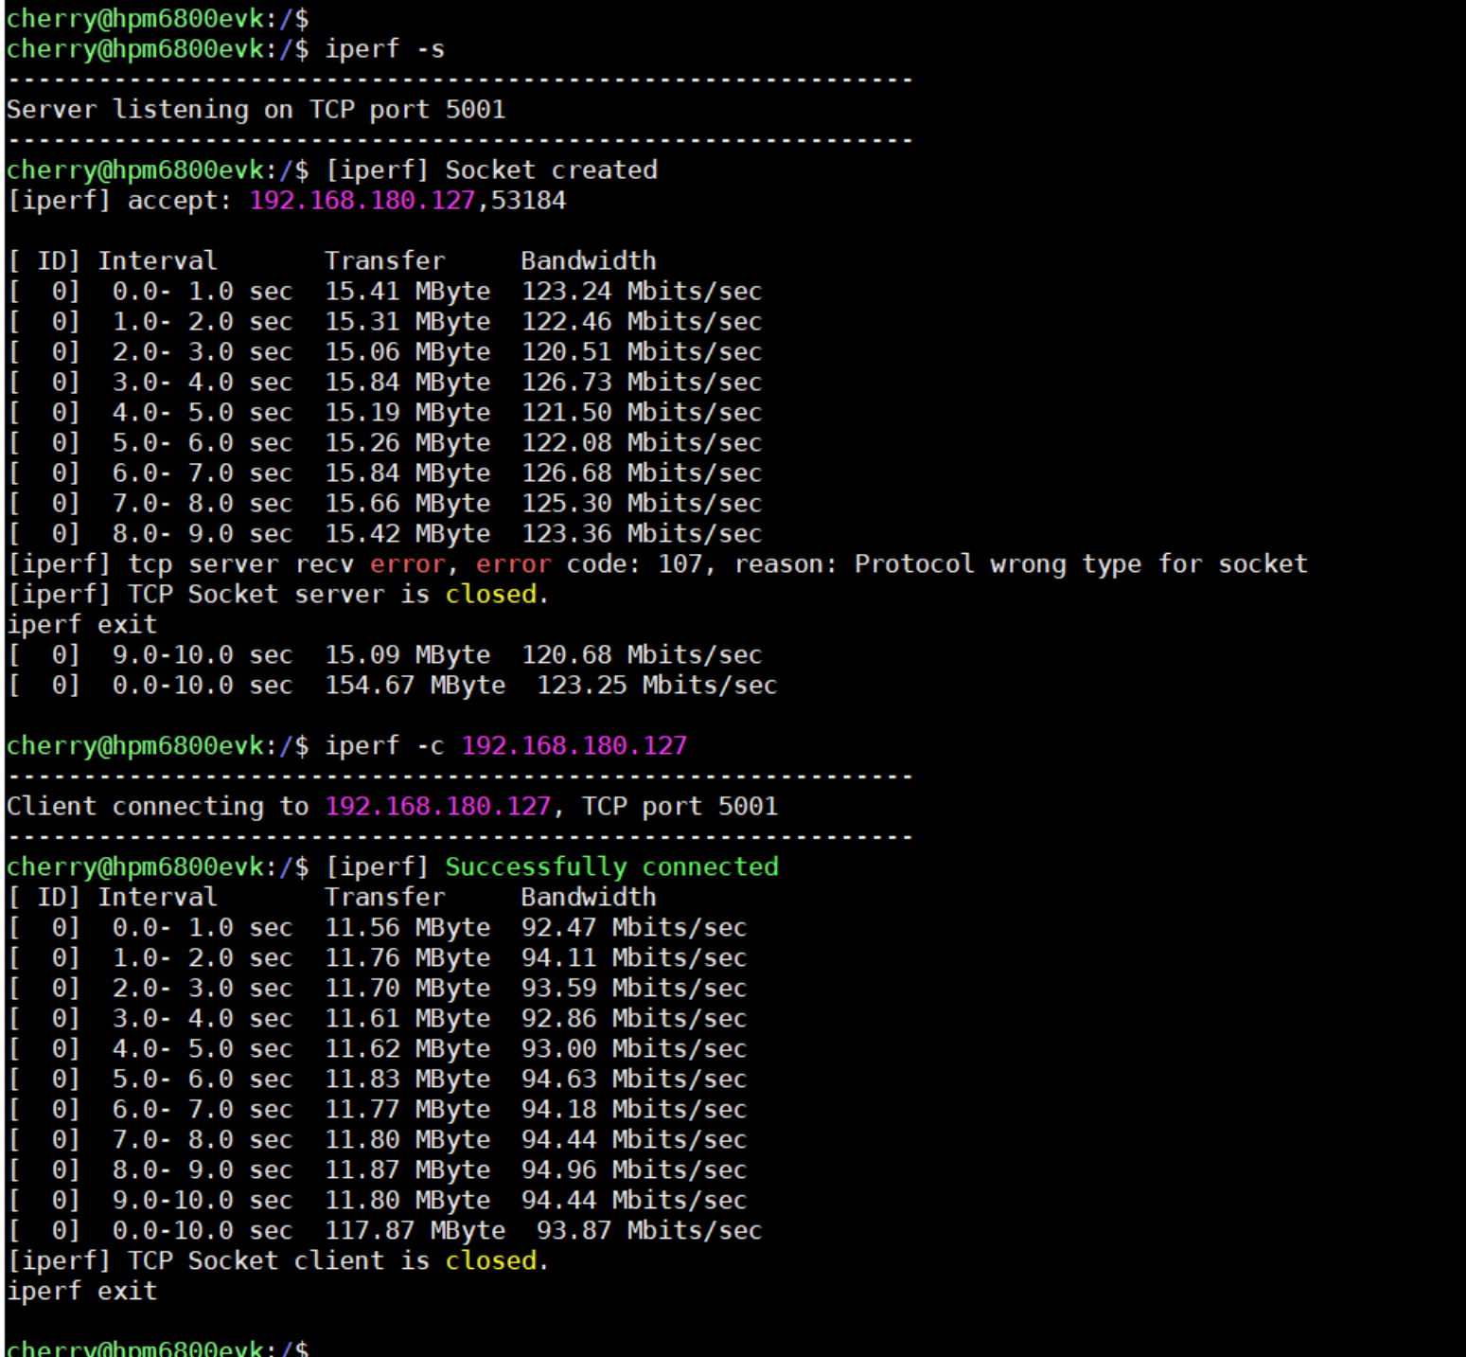The height and width of the screenshot is (1357, 1466).
Task: Select the Server listening on TCP port 5001 line
Action: coord(256,109)
